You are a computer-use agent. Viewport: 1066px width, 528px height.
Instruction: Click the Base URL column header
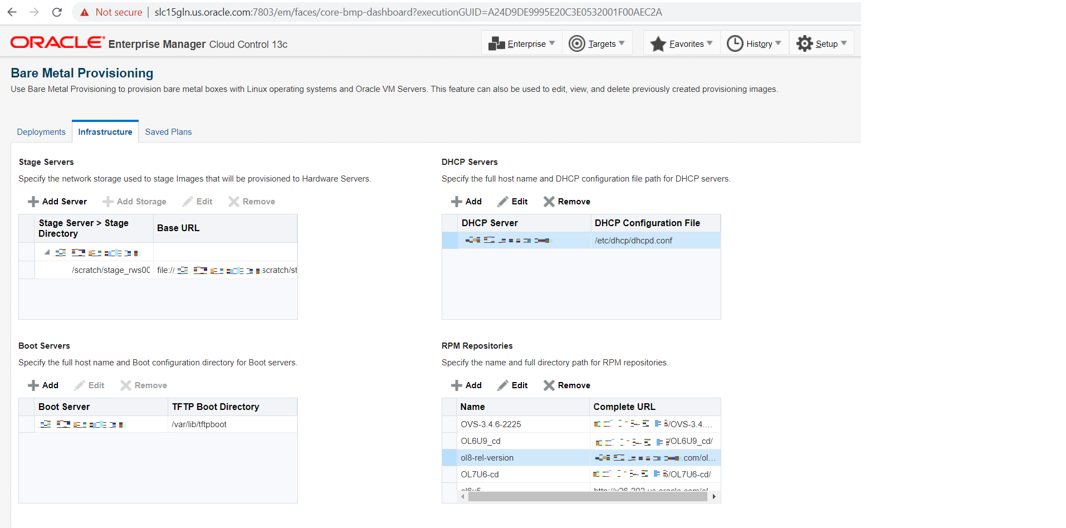tap(225, 228)
